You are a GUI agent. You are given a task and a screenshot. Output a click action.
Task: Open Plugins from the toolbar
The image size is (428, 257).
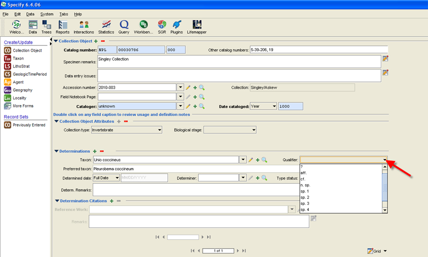coord(177,27)
